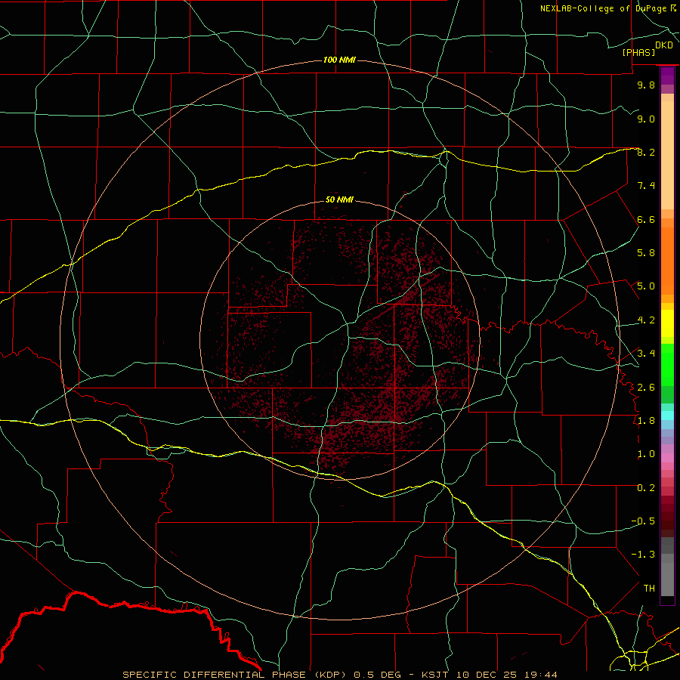Click the 0.2 scale value
Screen dimensions: 680x680
tap(646, 488)
